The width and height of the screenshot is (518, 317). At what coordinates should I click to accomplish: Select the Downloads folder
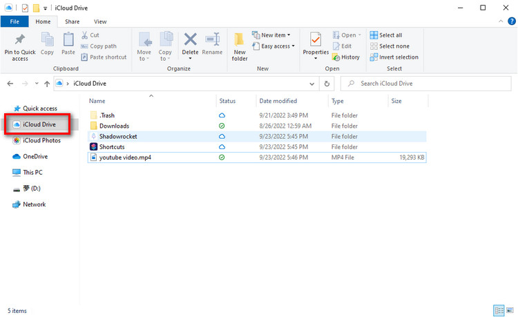click(257, 126)
